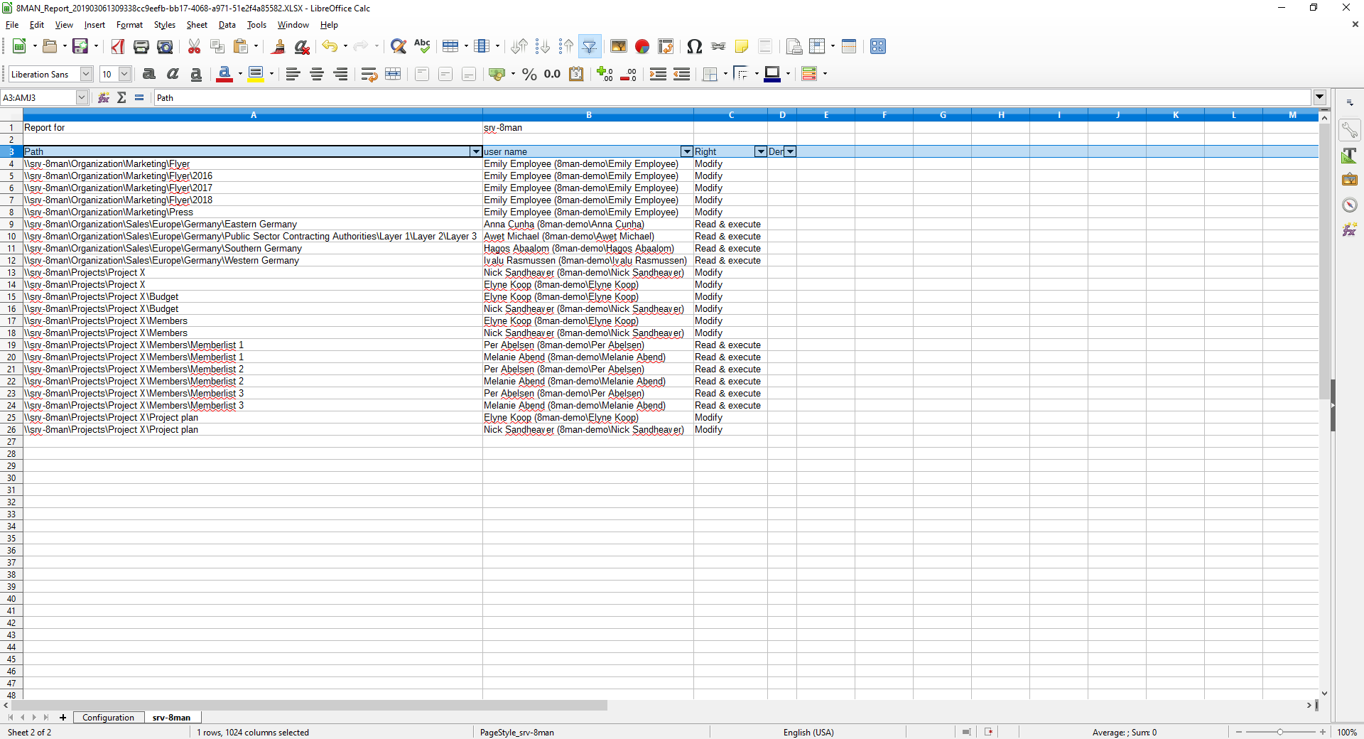1364x739 pixels.
Task: Open the Functions panel in the sidebar
Action: tap(1349, 229)
